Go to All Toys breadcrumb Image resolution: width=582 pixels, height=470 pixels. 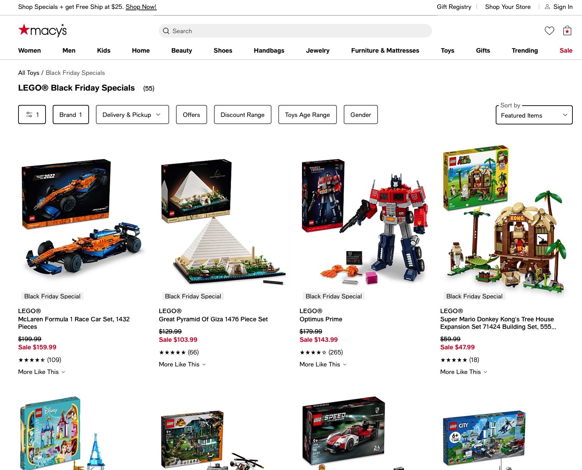click(29, 73)
